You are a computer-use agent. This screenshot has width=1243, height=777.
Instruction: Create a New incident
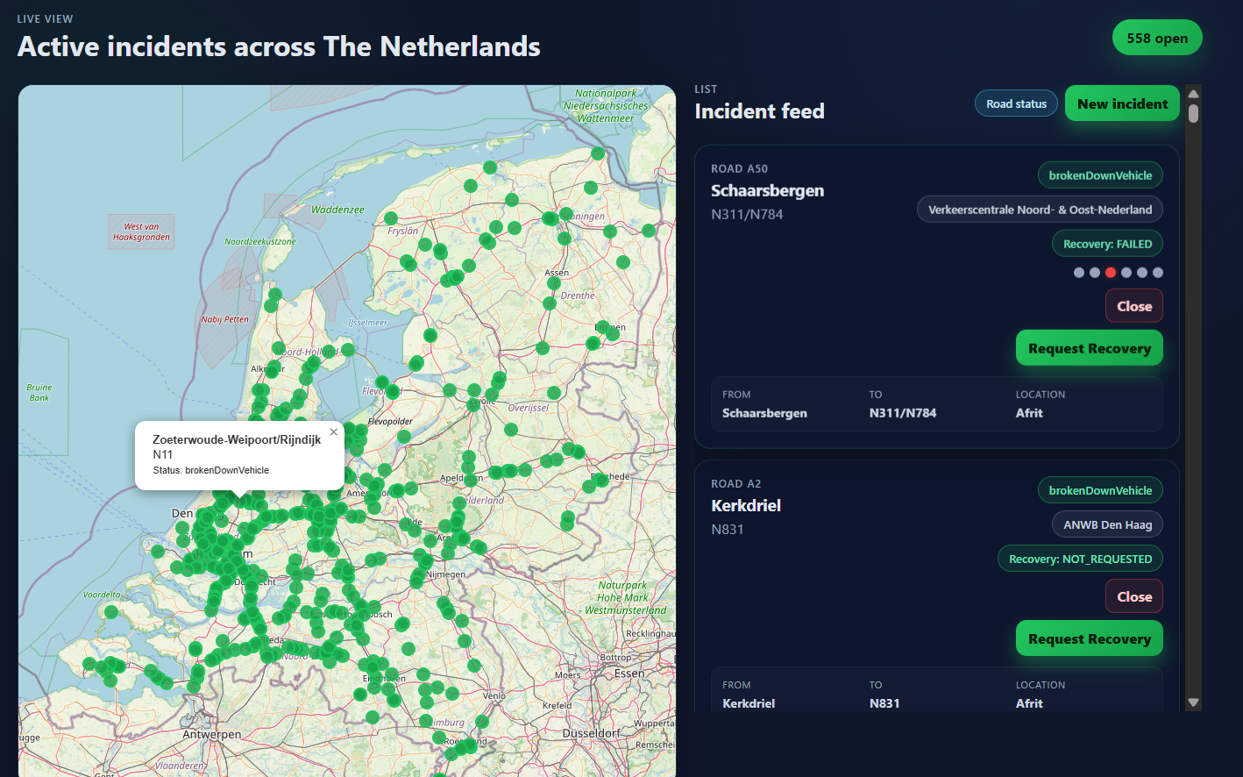tap(1122, 103)
